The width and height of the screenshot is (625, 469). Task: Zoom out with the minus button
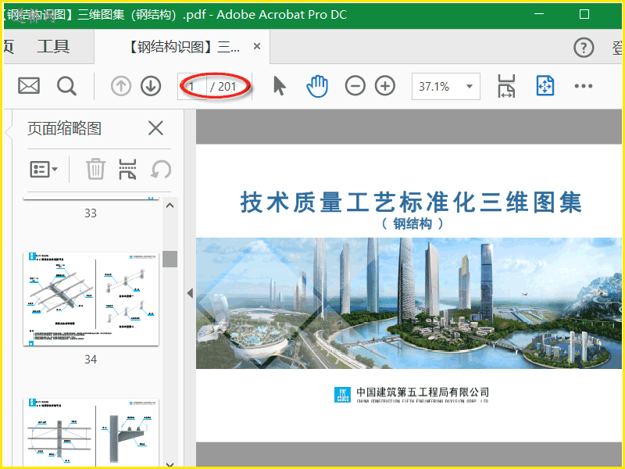pos(355,86)
